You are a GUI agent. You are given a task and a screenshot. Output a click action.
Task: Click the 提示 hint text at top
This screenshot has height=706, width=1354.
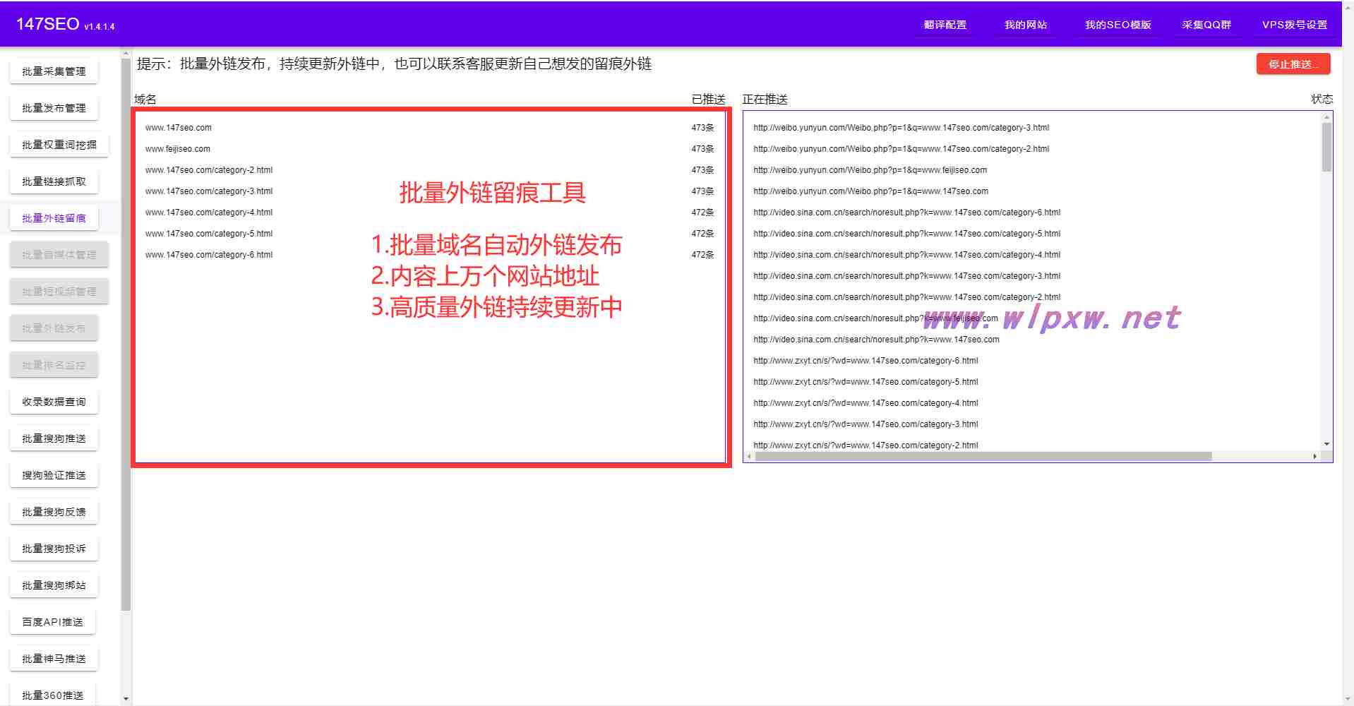[394, 64]
